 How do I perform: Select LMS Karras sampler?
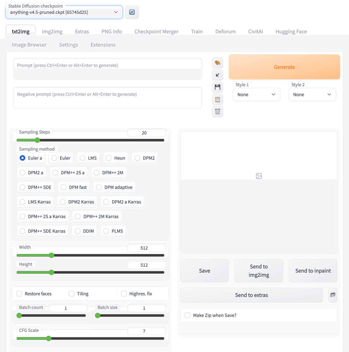click(35, 202)
